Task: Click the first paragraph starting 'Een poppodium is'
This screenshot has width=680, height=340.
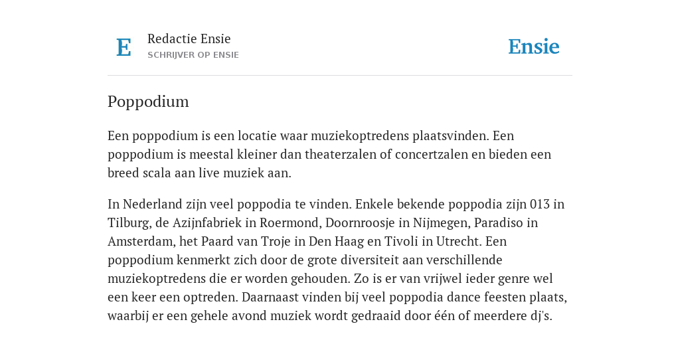Action: (329, 154)
